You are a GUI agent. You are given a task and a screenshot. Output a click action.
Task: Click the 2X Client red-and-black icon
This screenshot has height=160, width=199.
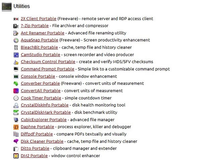(16, 19)
